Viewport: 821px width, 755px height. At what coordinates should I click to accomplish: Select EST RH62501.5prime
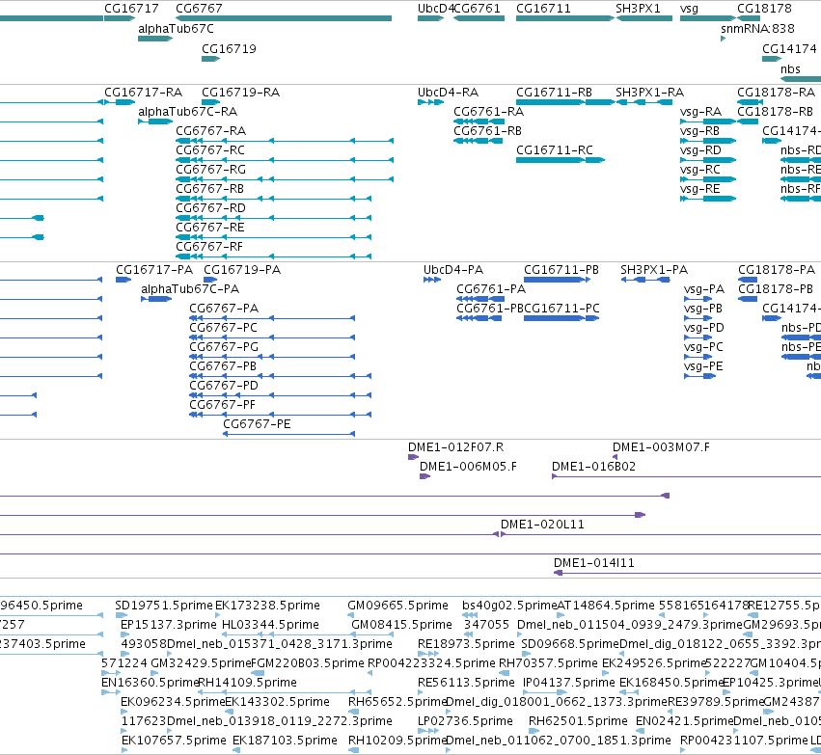[578, 722]
